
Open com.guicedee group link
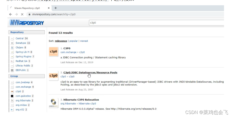(x=23, y=96)
